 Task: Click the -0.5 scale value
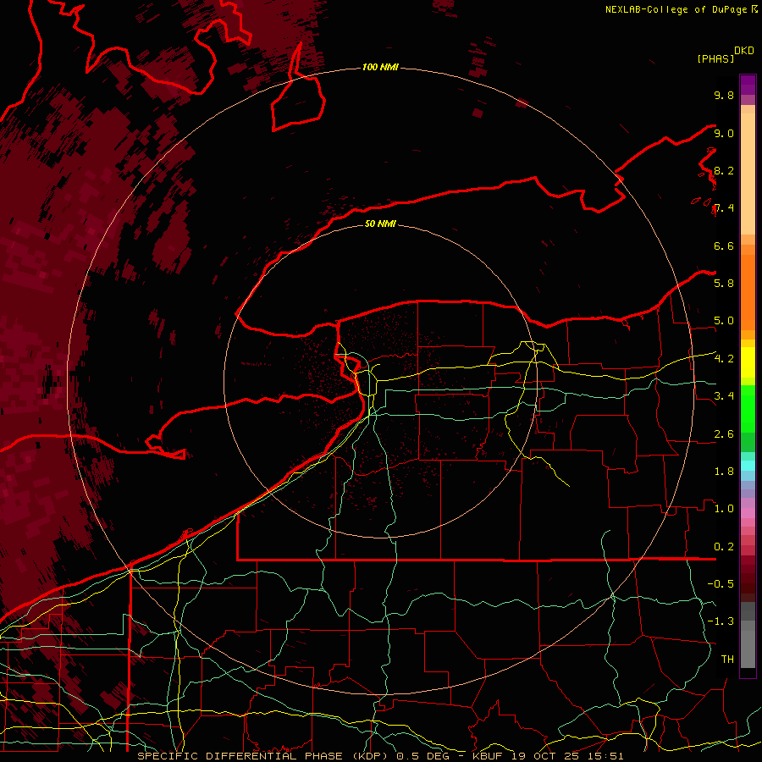[721, 584]
